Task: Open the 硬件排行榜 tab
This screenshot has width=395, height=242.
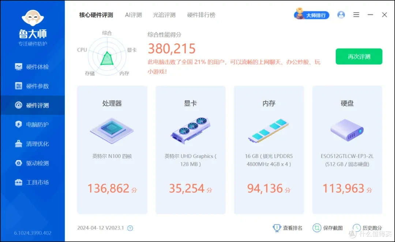Action: pyautogui.click(x=201, y=15)
